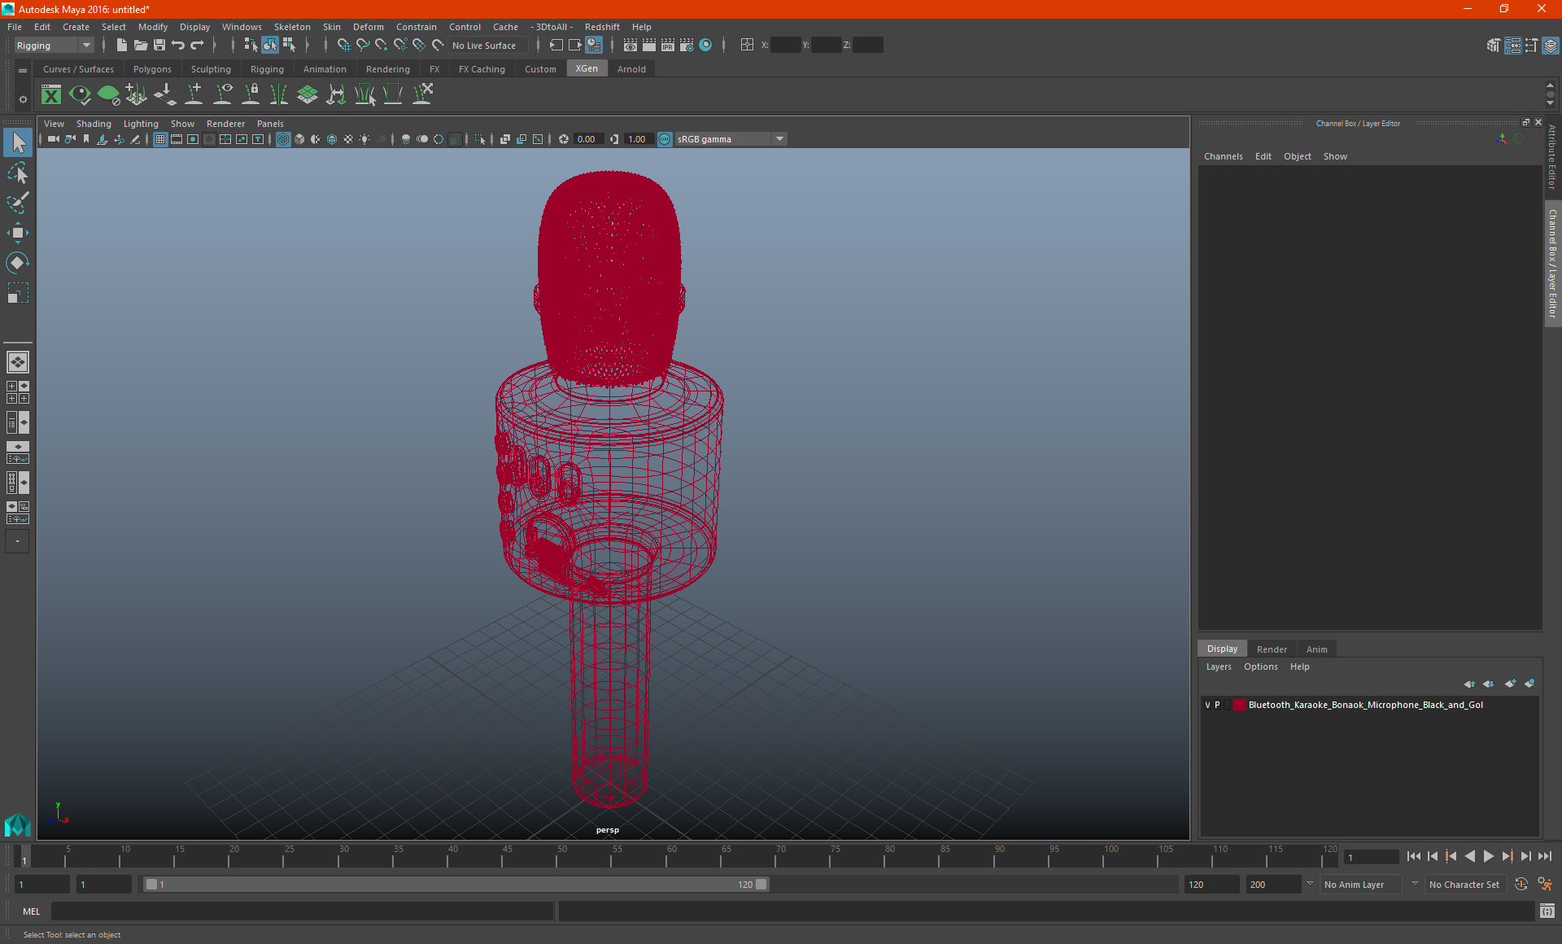Image resolution: width=1562 pixels, height=944 pixels.
Task: Expand the sRGB gamma dropdown
Action: [779, 139]
